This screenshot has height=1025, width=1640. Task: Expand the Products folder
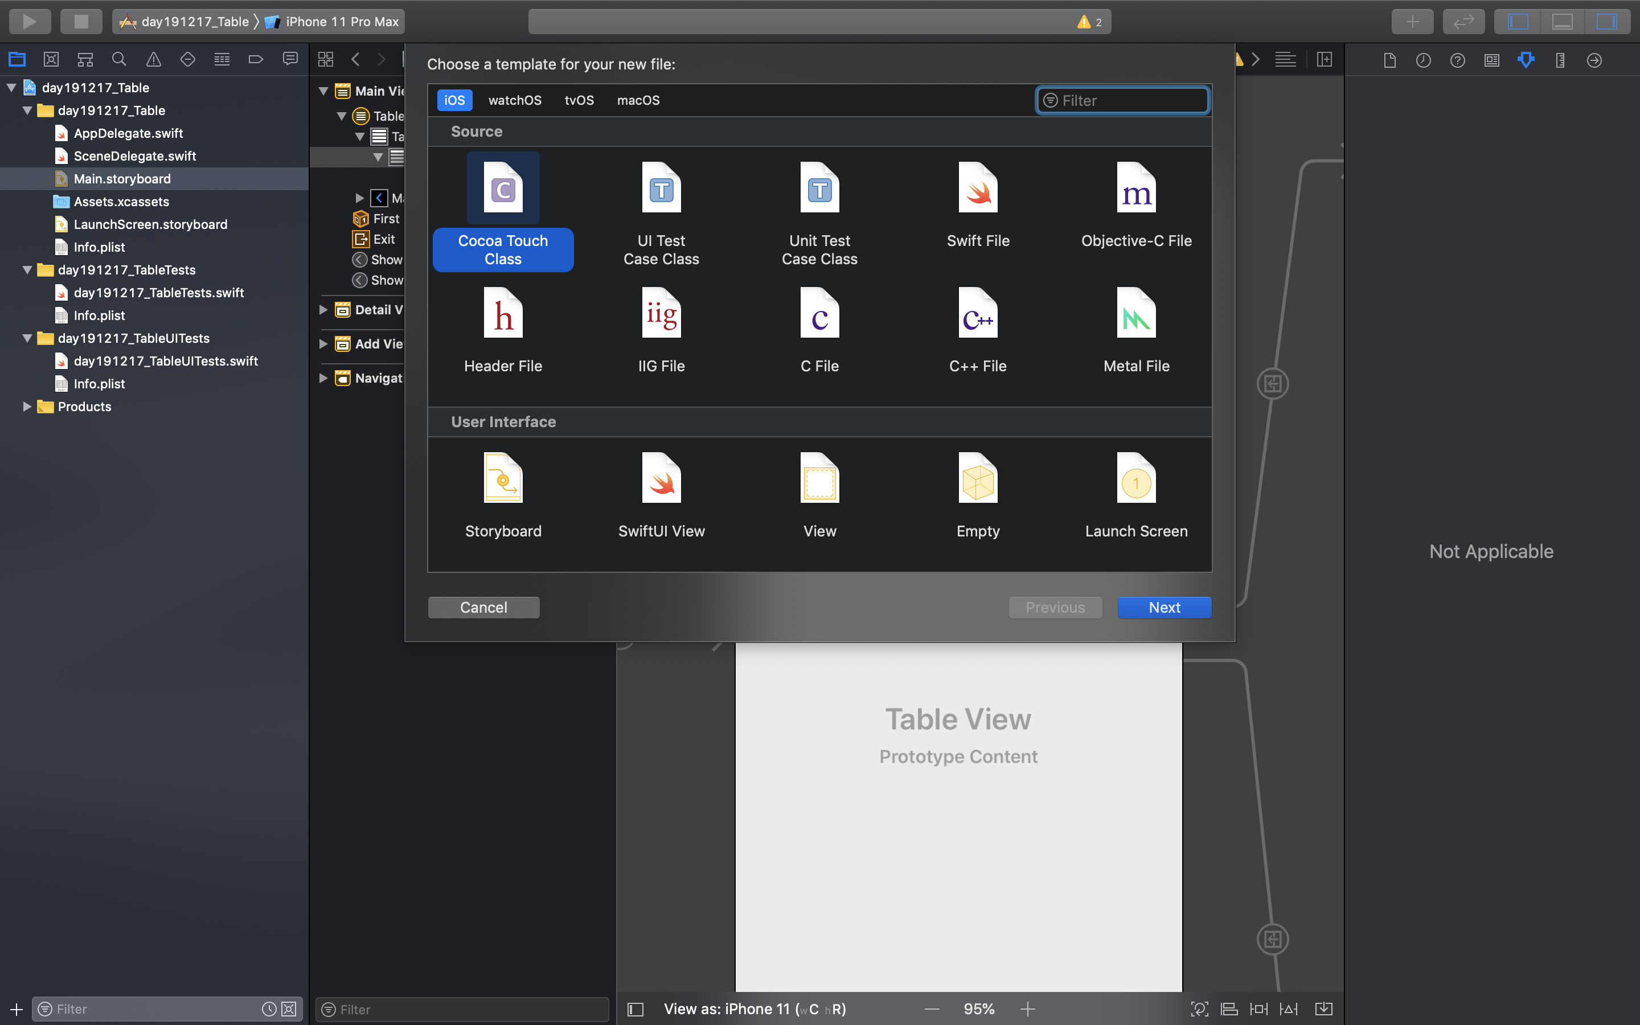click(27, 407)
